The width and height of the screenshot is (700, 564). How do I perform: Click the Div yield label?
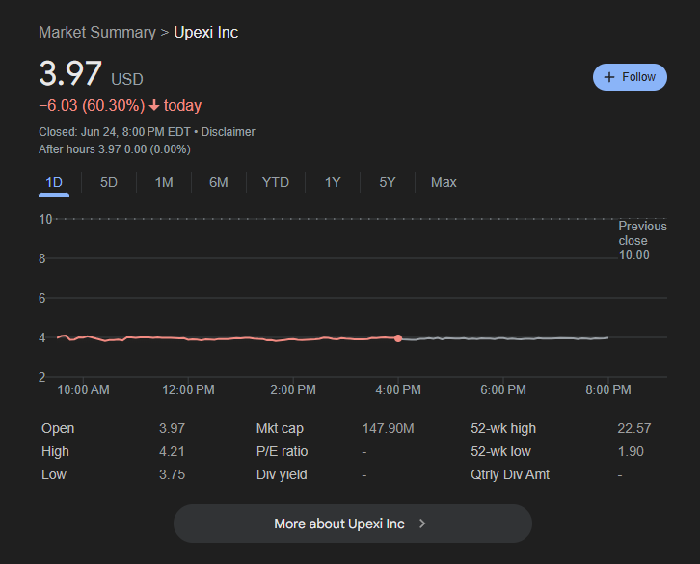point(282,474)
